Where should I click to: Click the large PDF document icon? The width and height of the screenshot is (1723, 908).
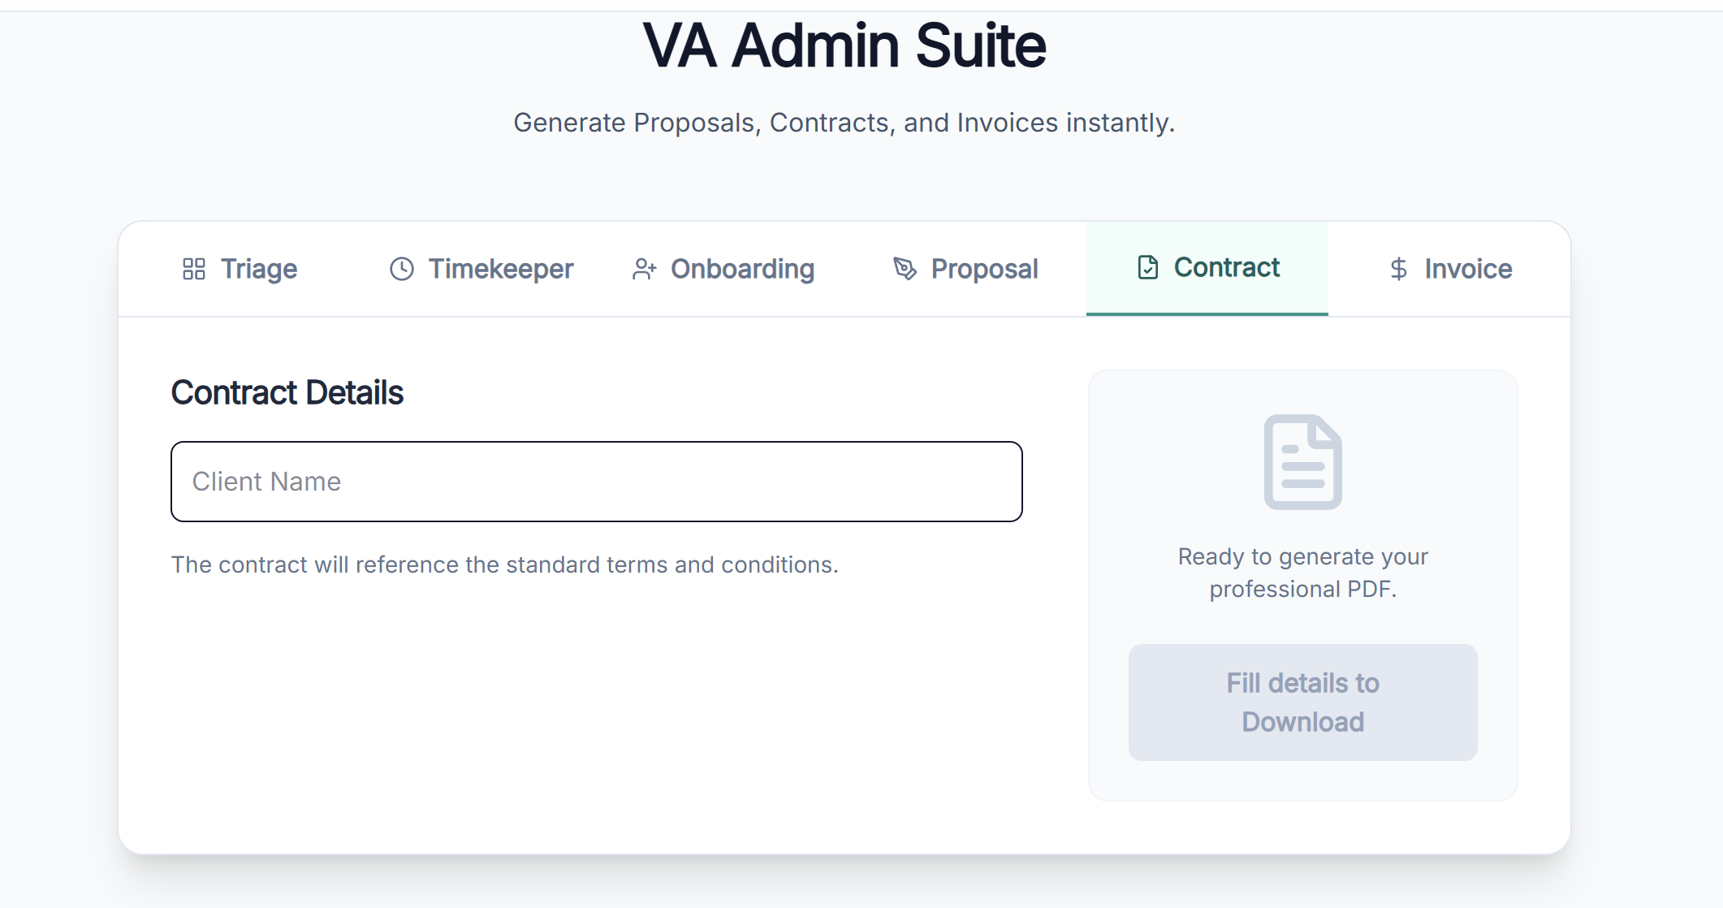tap(1302, 462)
